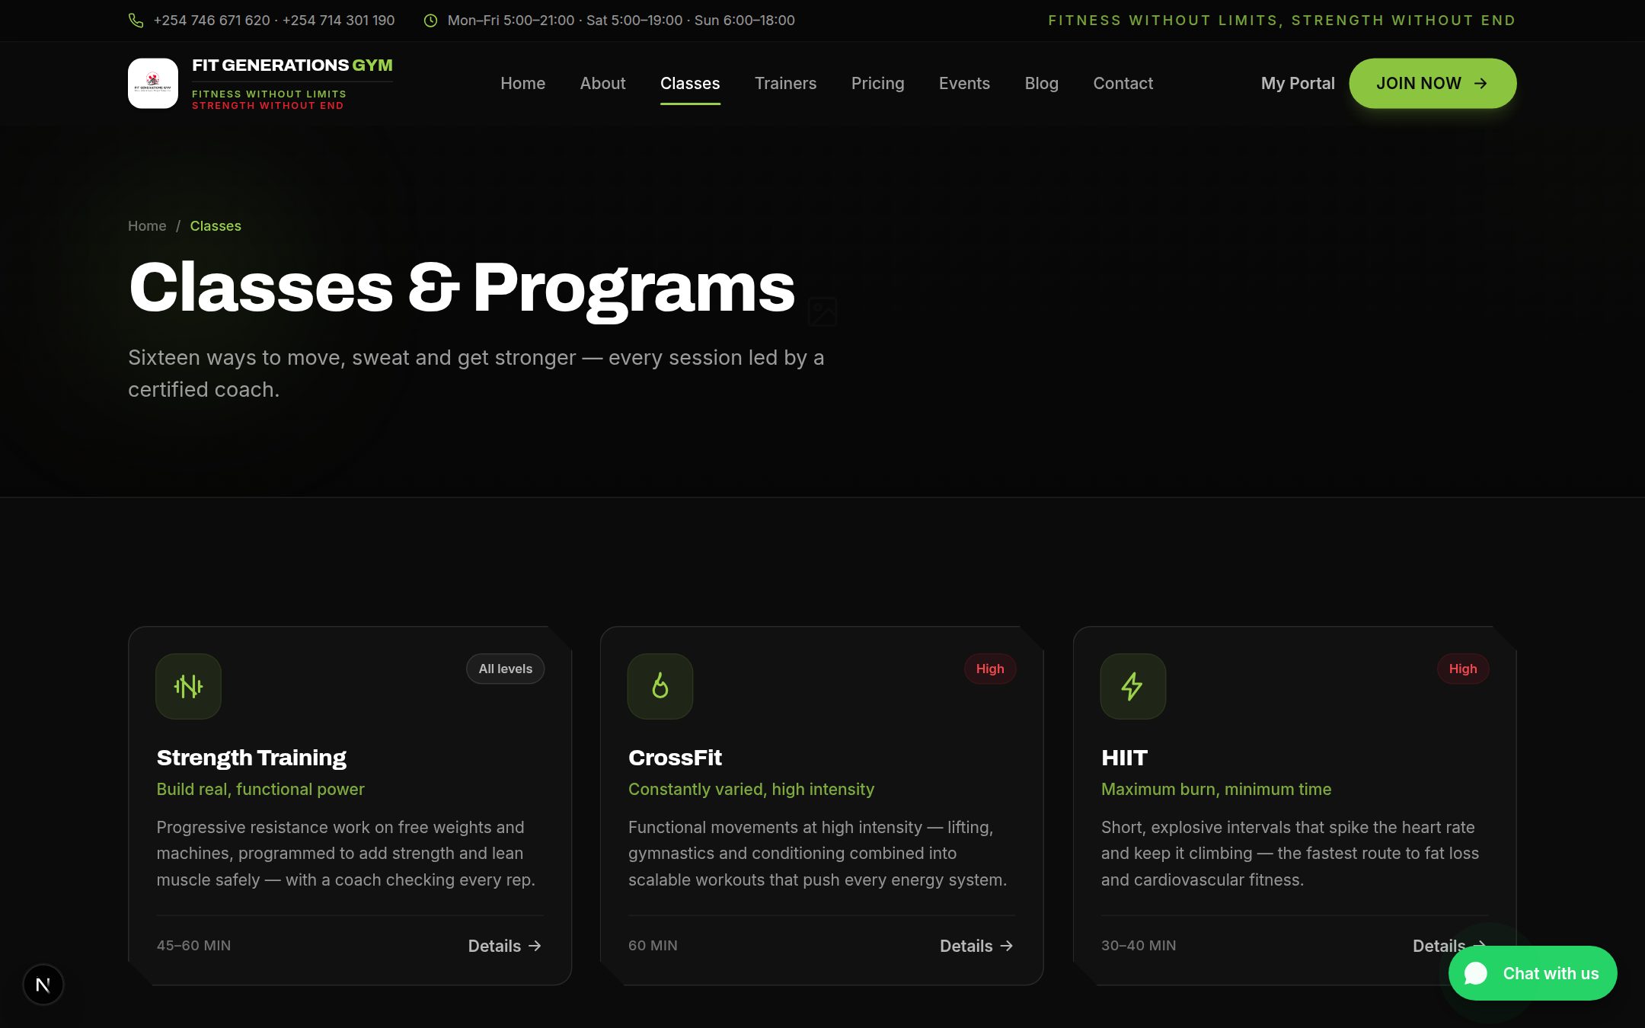
Task: Go to the Pricing page
Action: 877,83
